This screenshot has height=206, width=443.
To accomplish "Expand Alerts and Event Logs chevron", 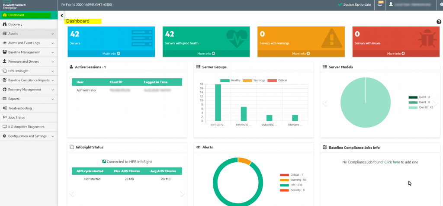I will coord(53,43).
